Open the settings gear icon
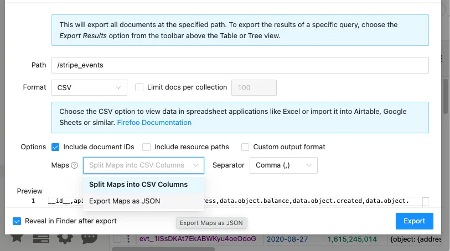 pyautogui.click(x=65, y=239)
